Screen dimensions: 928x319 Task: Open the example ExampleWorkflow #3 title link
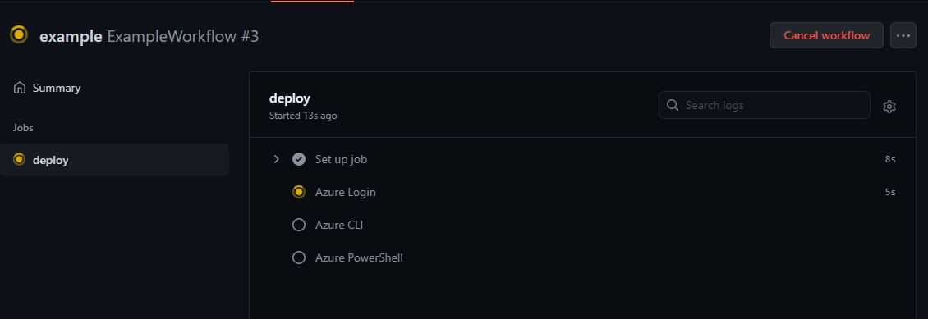pyautogui.click(x=149, y=37)
